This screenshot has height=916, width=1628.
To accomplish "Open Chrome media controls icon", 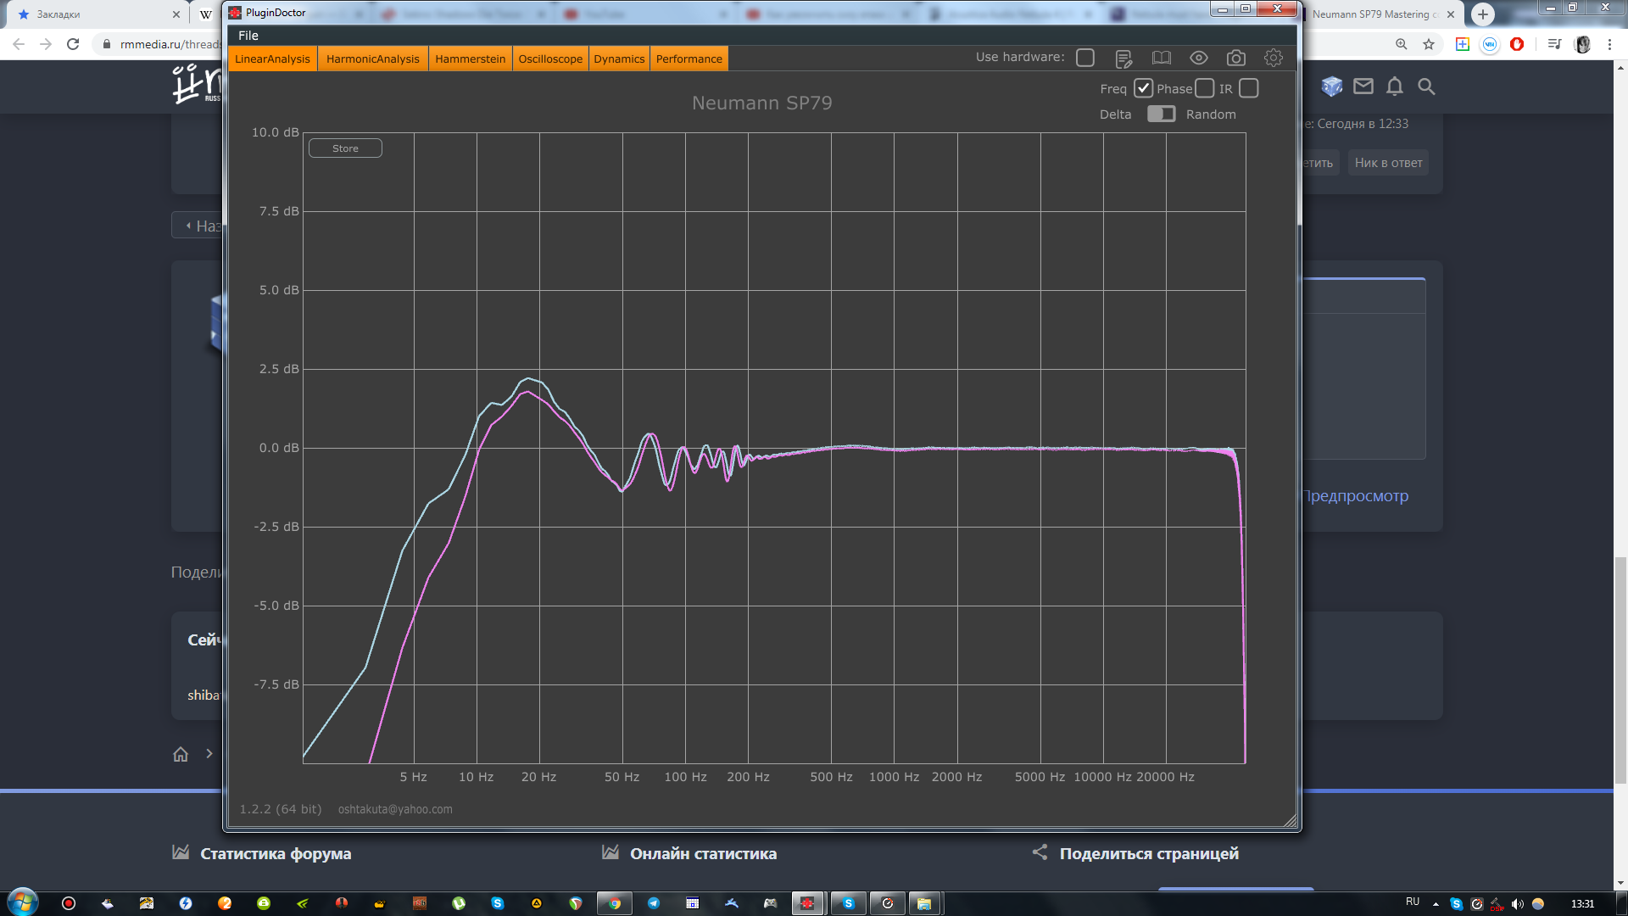I will tap(1554, 44).
